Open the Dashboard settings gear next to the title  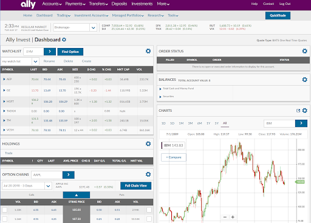(x=64, y=39)
